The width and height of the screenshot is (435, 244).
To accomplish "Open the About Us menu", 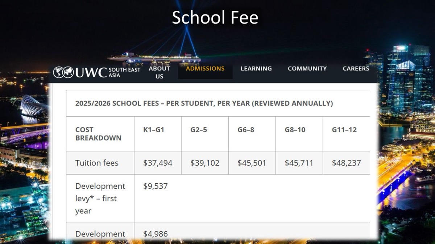I will 159,72.
